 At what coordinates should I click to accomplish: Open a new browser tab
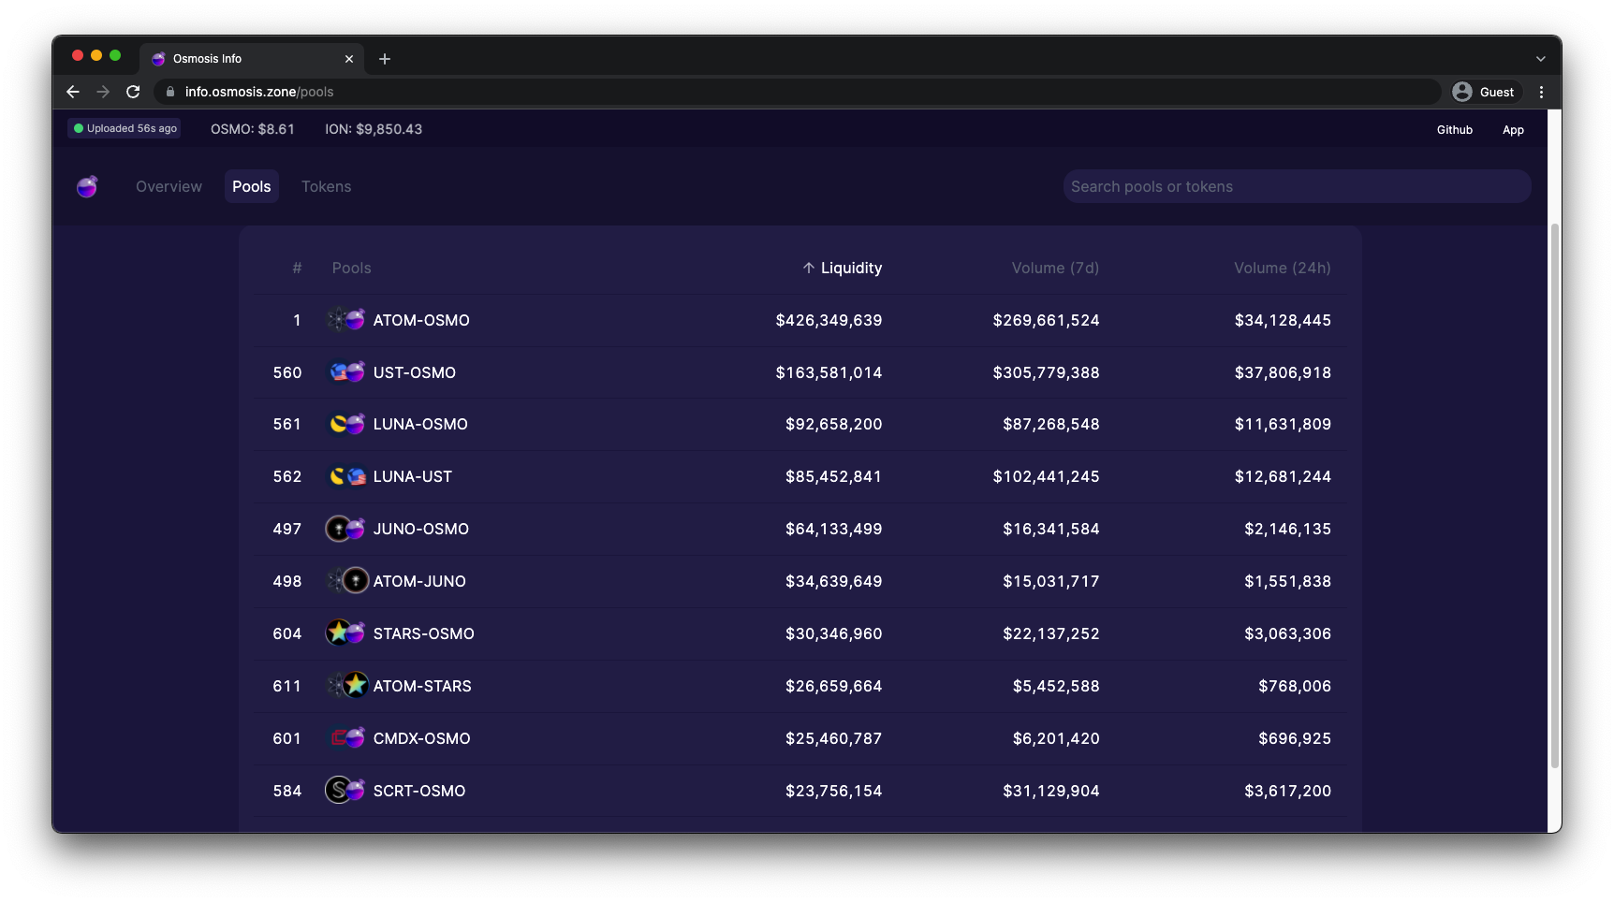pos(385,59)
